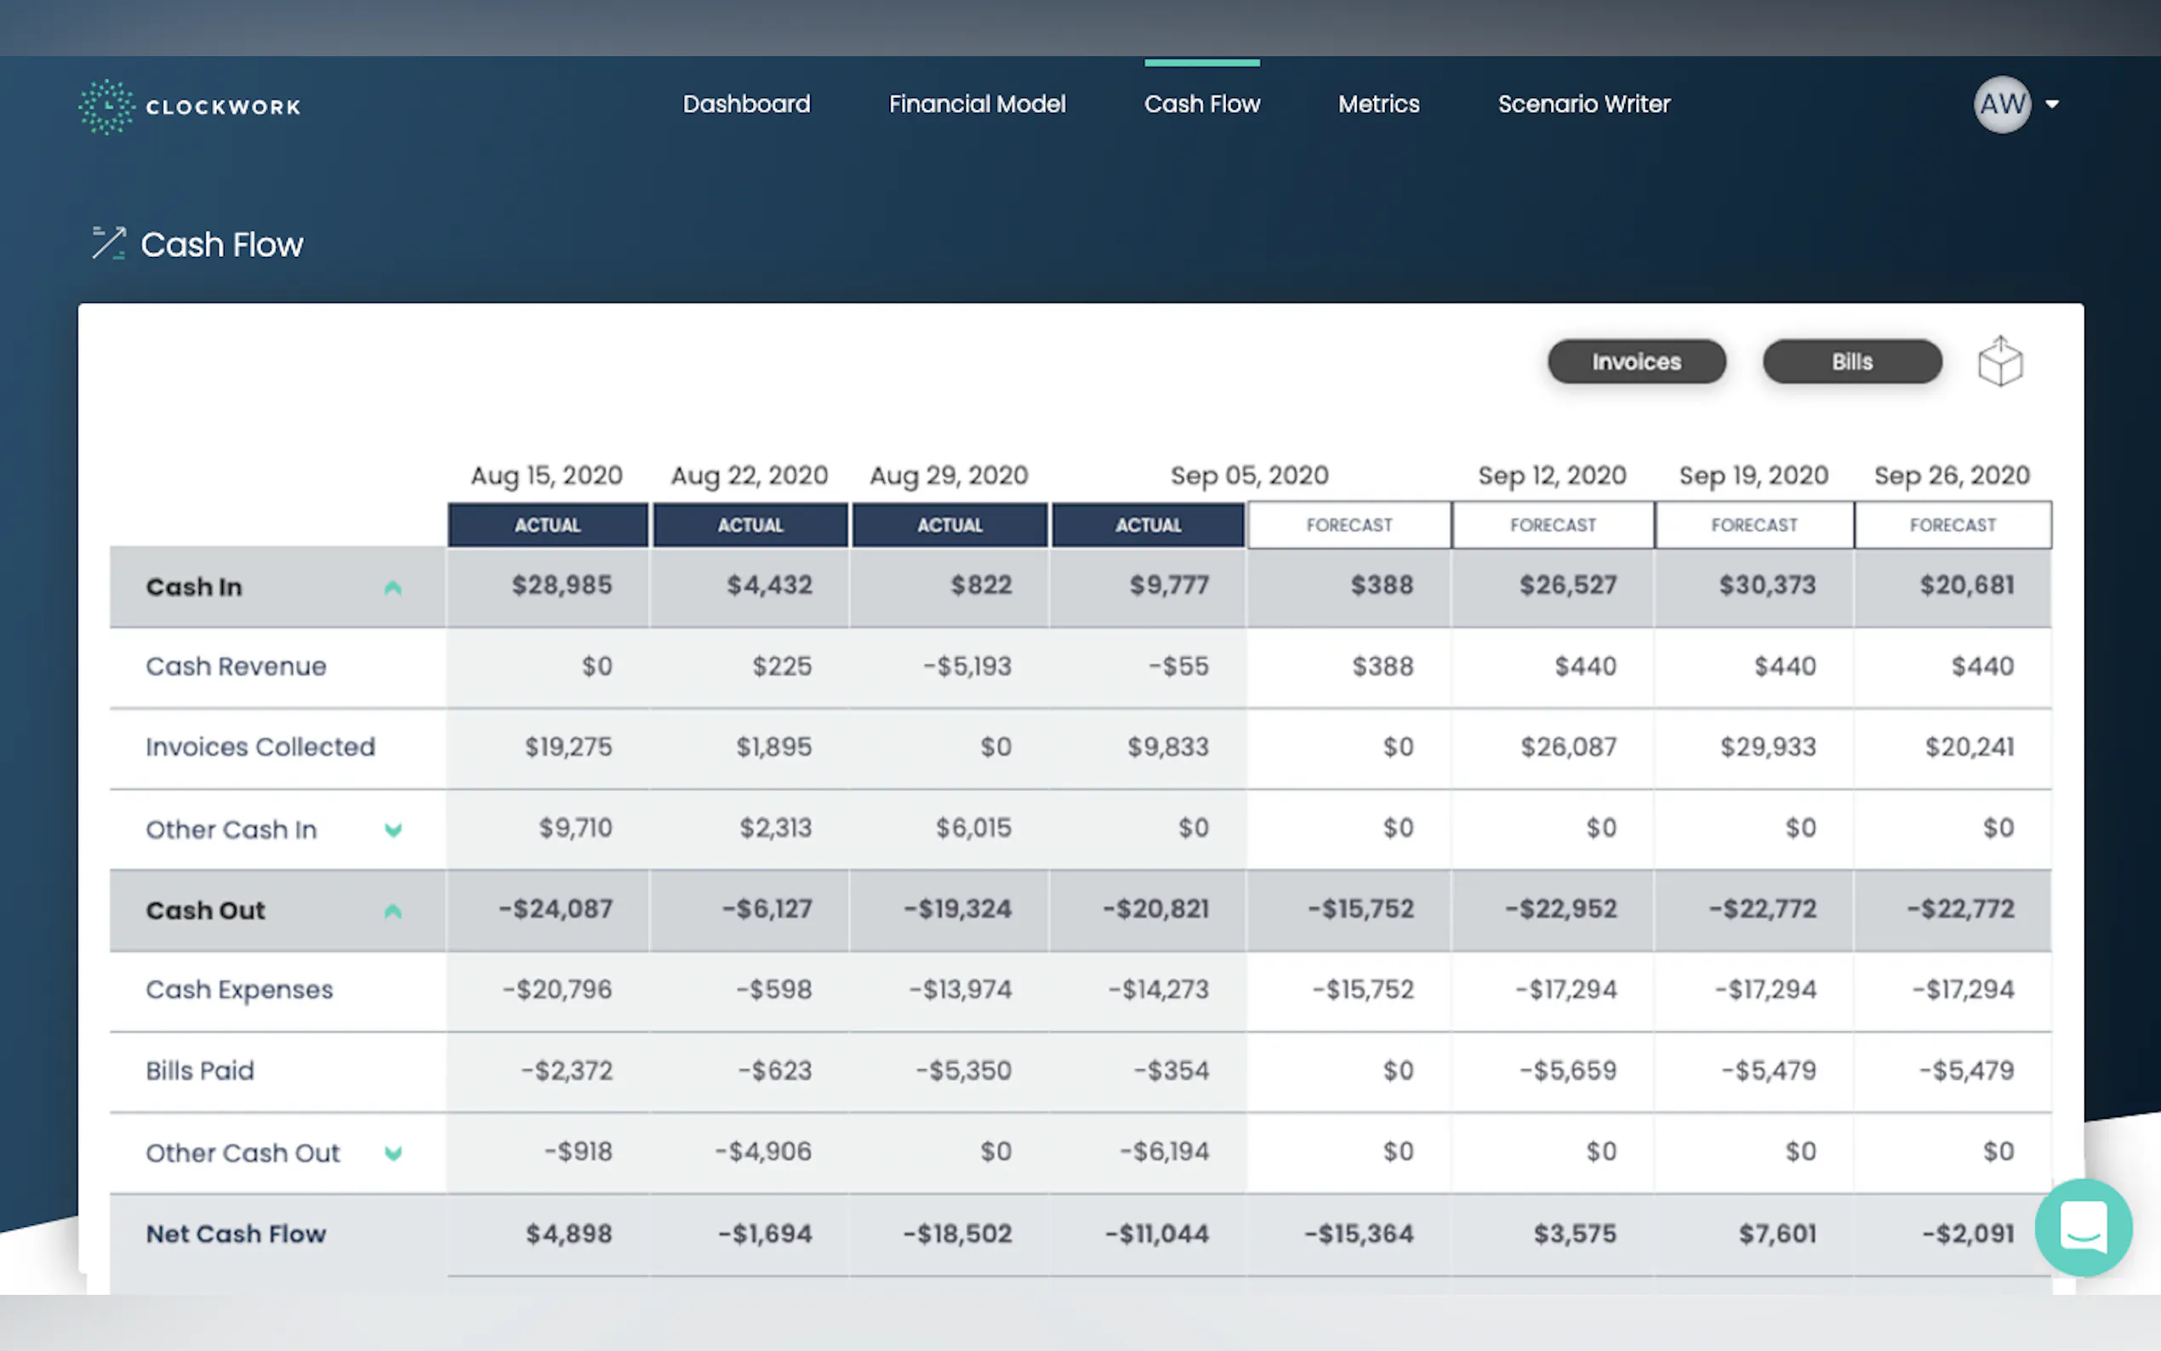
Task: Select the Bills Paid row label
Action: click(x=200, y=1070)
